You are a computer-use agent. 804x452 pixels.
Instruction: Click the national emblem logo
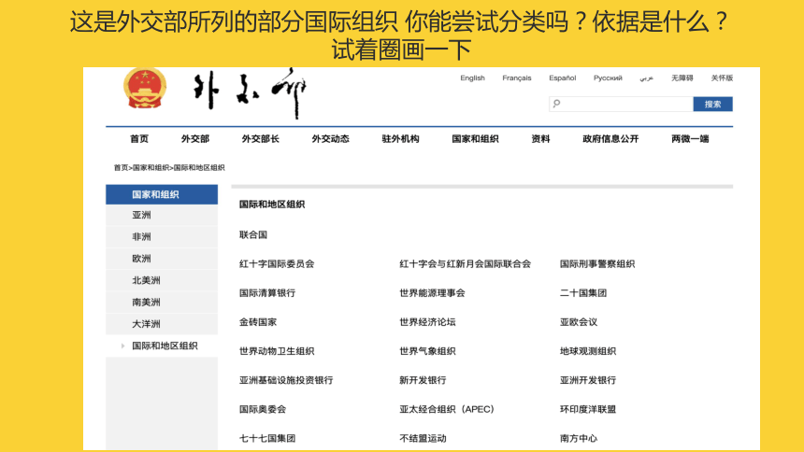[145, 88]
